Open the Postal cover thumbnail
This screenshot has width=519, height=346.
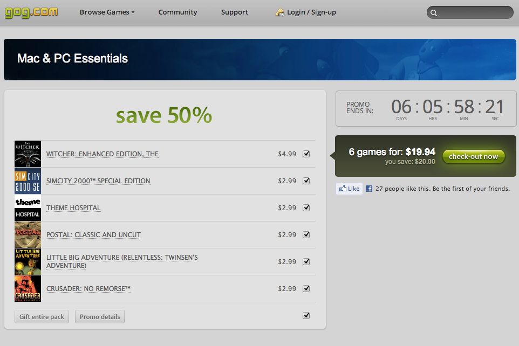pos(28,234)
